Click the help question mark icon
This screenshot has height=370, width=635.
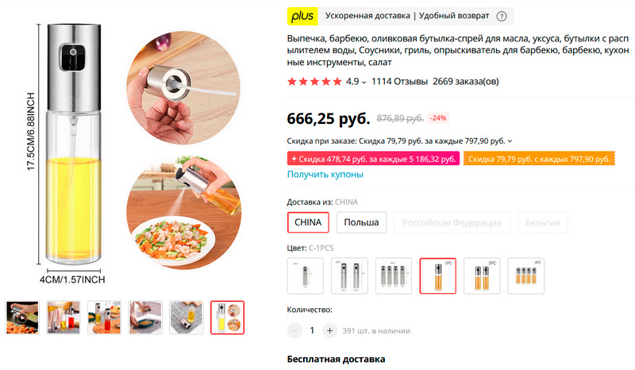click(502, 17)
